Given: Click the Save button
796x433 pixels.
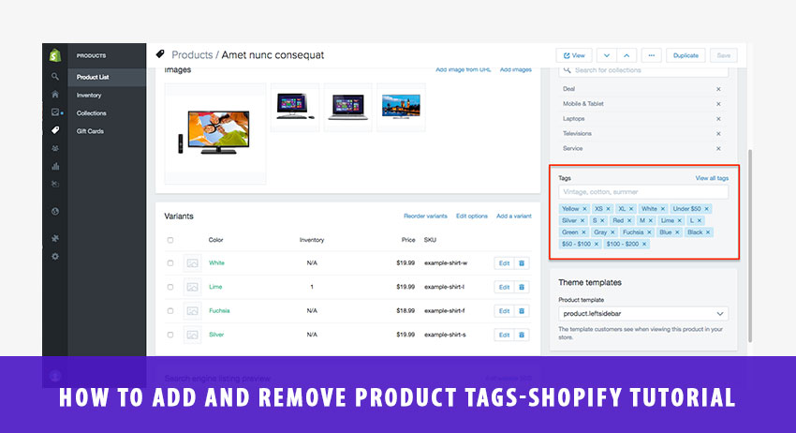Looking at the screenshot, I should (724, 55).
